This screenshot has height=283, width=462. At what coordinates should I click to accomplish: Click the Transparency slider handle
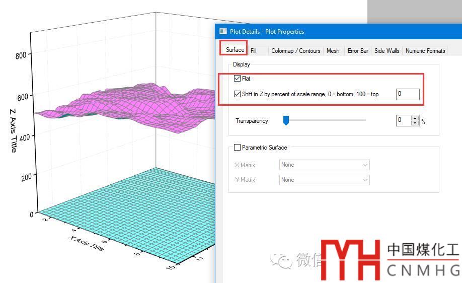pos(286,120)
